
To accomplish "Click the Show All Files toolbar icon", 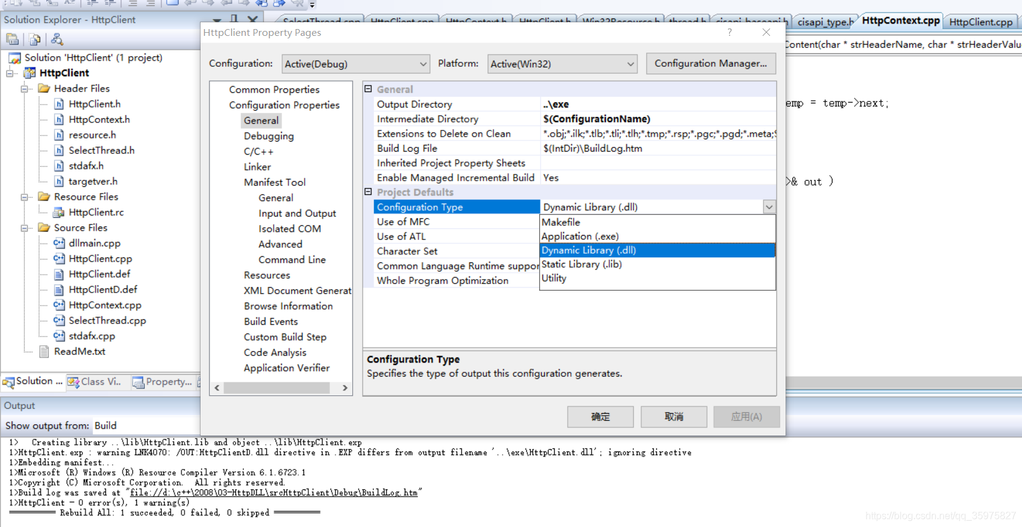I will pyautogui.click(x=35, y=40).
